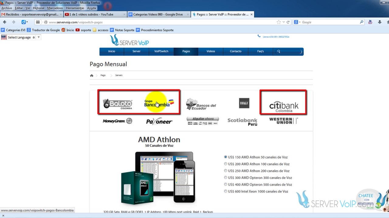Viewport: 389px width, 218px height.
Task: Choose the Scotiabank Perú logo
Action: tap(243, 122)
